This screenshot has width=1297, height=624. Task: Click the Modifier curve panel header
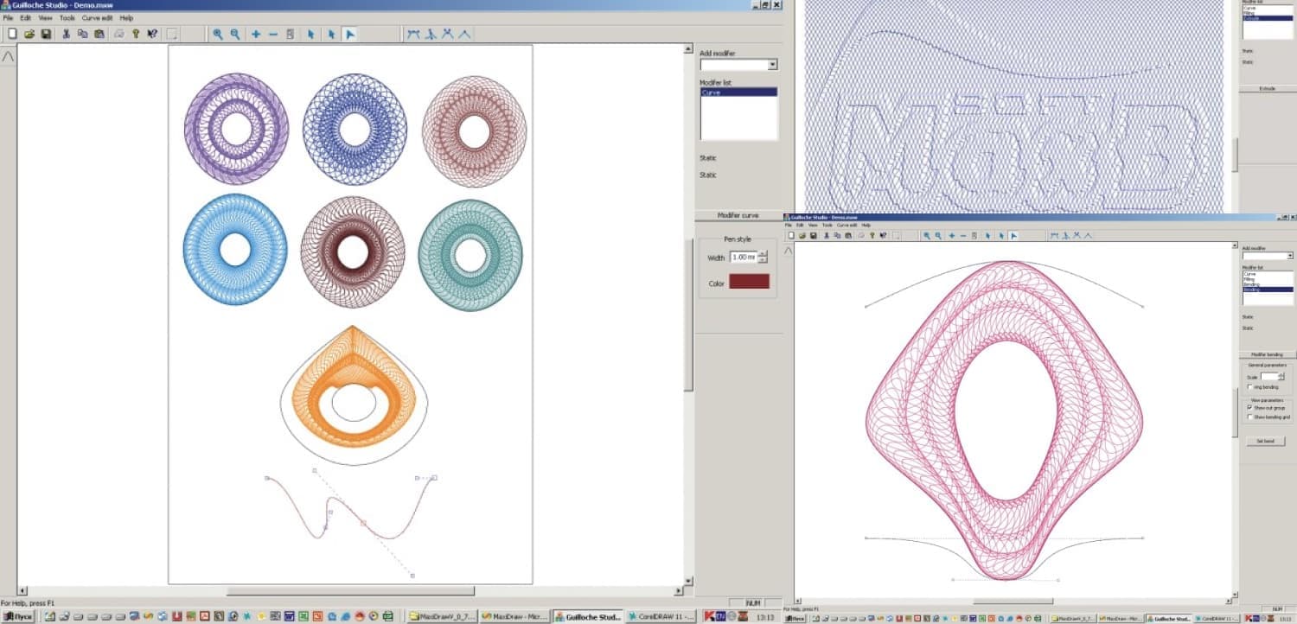(x=738, y=215)
